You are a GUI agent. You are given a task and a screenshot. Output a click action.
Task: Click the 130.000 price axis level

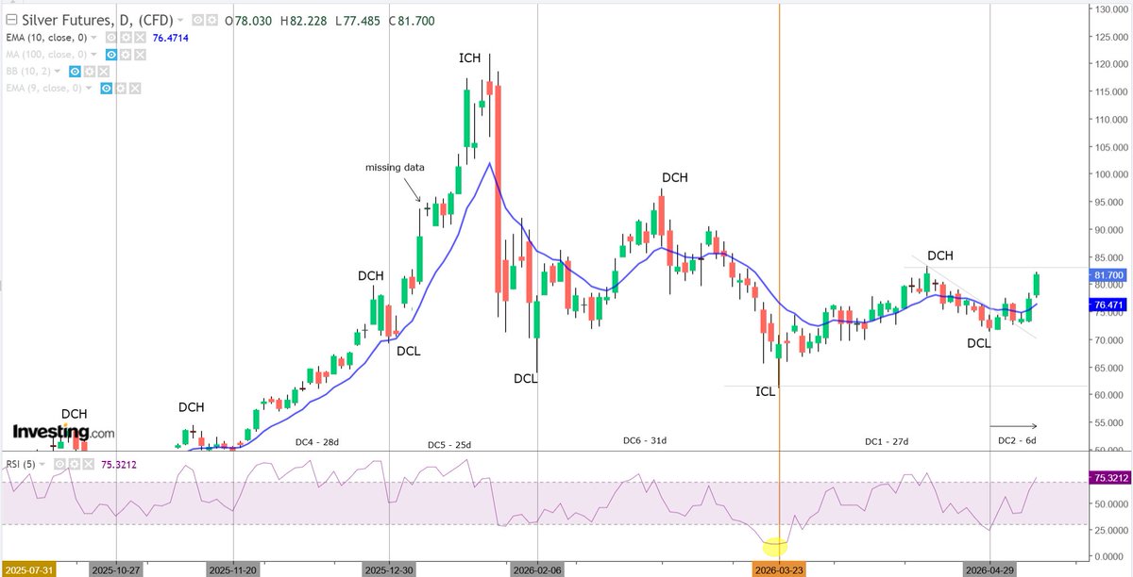pos(1111,8)
